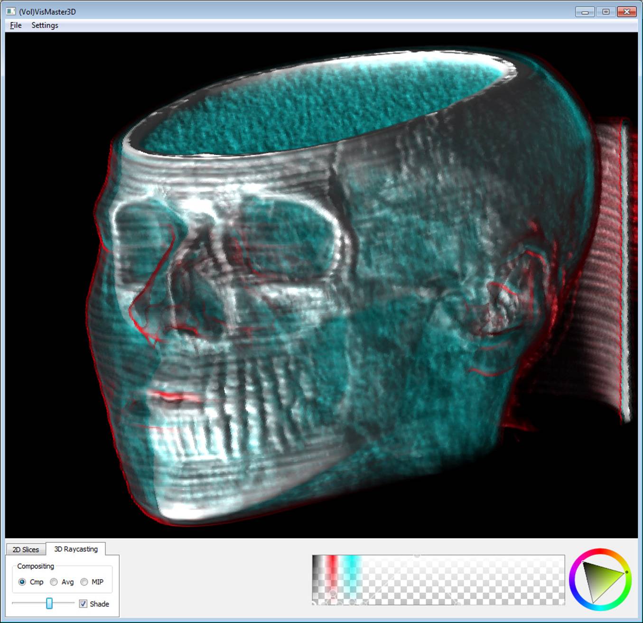The width and height of the screenshot is (643, 623).
Task: Select the 3D Raycasting tab
Action: coord(76,549)
